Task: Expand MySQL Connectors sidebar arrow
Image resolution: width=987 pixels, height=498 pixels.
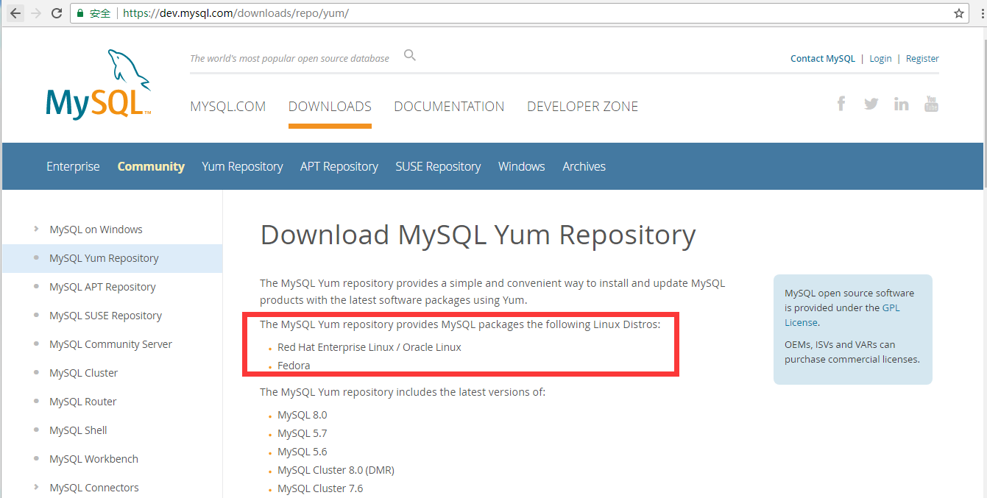Action: point(36,487)
